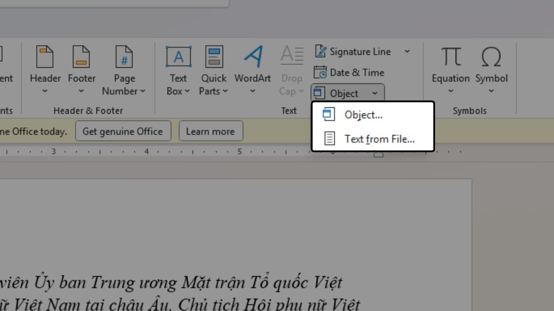This screenshot has height=311, width=554.
Task: Click the ruler at mark 4
Action: click(x=147, y=151)
